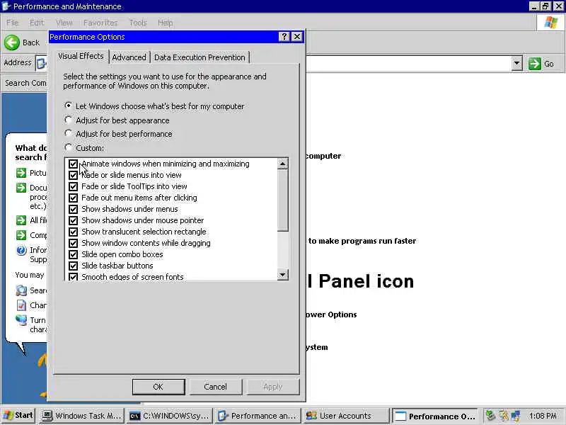Viewport: 566px width, 425px height.
Task: Switch to the Advanced tab
Action: pos(129,57)
